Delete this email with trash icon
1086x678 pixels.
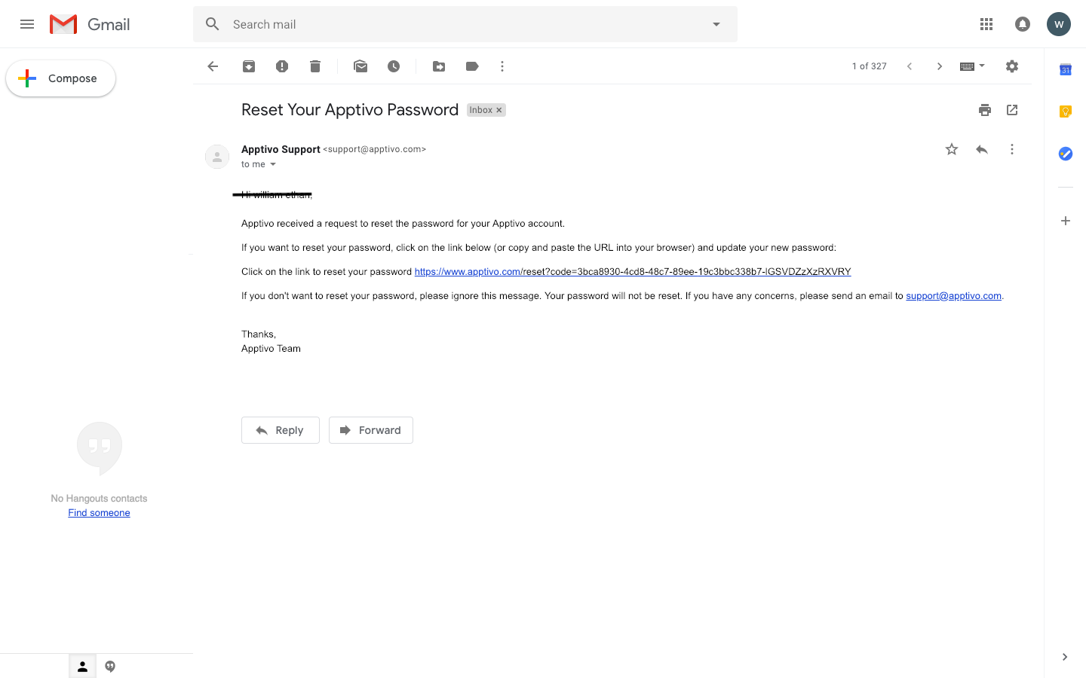[315, 66]
